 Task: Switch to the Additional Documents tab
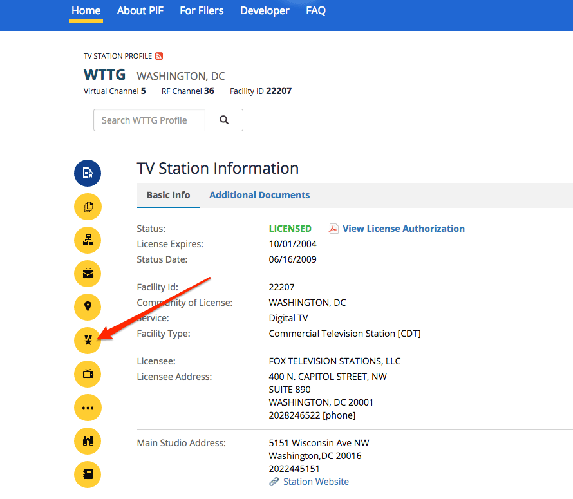pyautogui.click(x=259, y=195)
